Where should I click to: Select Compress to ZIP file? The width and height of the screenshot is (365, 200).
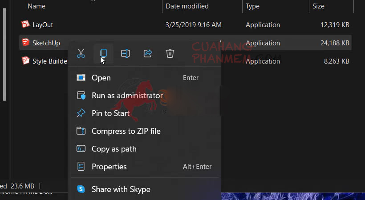point(126,131)
